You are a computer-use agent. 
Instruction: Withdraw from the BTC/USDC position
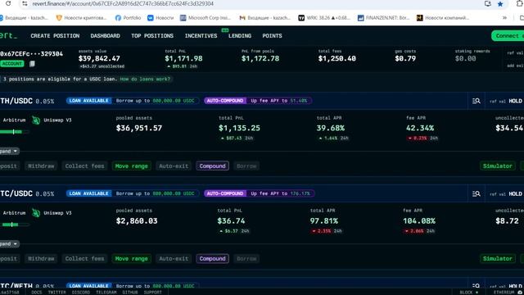click(41, 259)
